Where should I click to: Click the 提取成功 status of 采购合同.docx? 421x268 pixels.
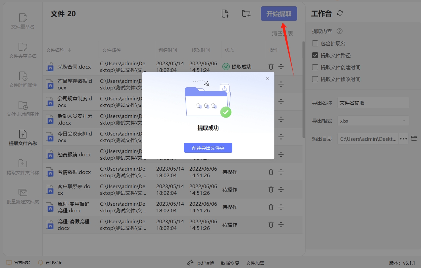[x=237, y=67]
